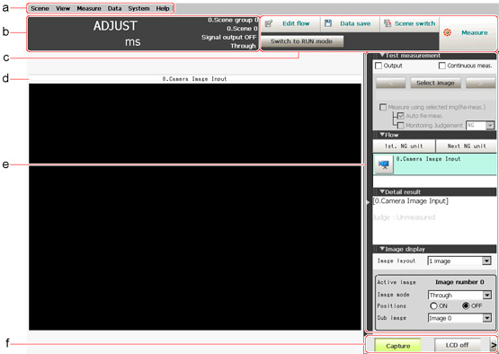
Task: Open the Image mode dropdown
Action: click(487, 296)
